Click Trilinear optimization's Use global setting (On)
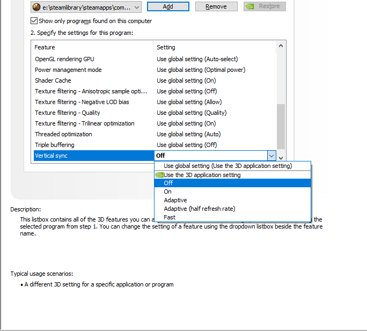 pos(186,124)
